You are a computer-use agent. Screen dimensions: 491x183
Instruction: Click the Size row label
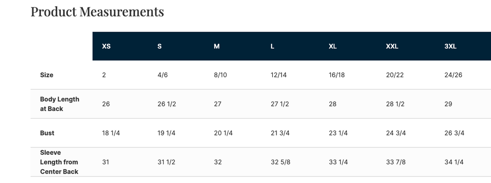coord(47,75)
